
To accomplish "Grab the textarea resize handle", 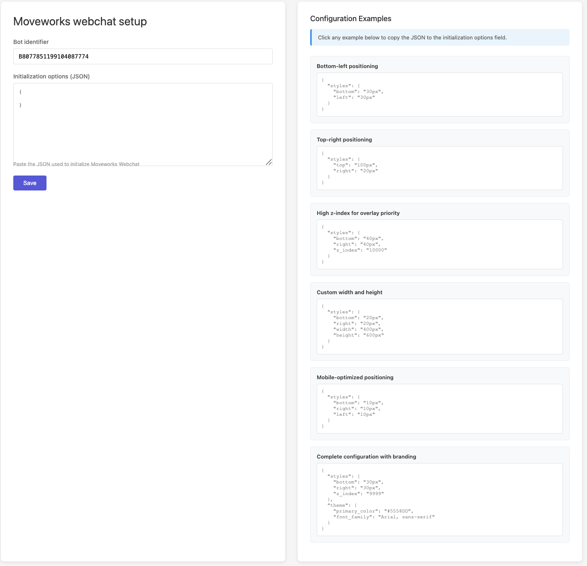I will [x=269, y=162].
